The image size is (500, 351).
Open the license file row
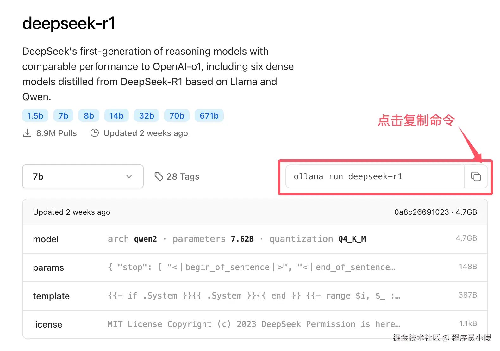pos(255,324)
